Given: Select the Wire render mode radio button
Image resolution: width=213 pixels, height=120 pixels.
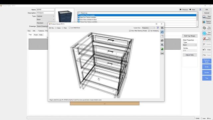Looking at the screenshot, I should 50,28.
